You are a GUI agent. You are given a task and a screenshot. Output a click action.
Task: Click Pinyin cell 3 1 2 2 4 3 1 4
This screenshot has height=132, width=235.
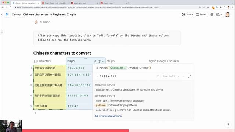[x=79, y=68]
